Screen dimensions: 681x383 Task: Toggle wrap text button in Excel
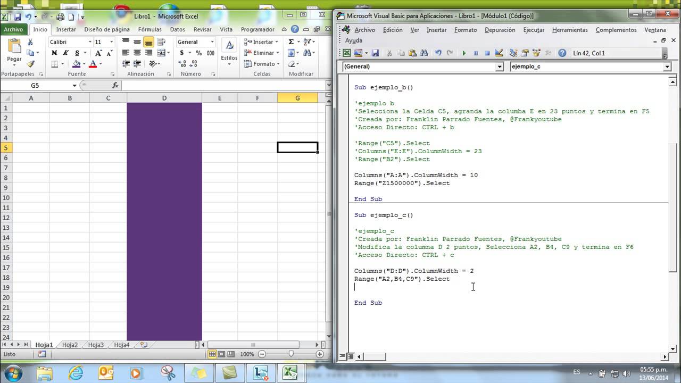click(162, 42)
